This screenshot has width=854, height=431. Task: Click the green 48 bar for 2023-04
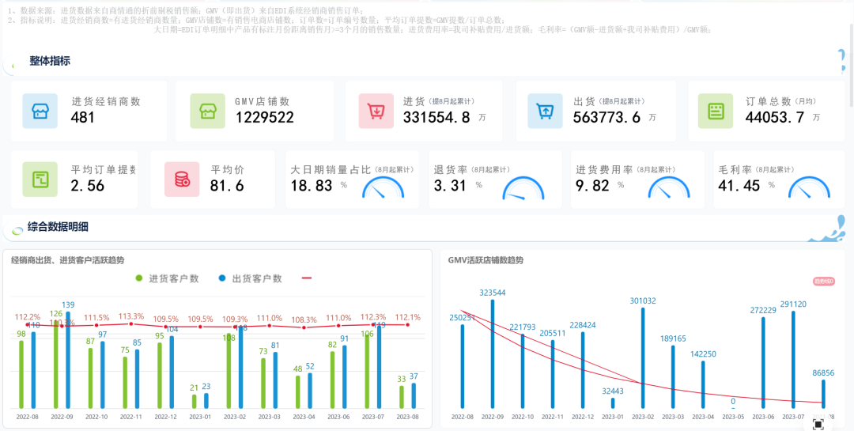tap(298, 391)
